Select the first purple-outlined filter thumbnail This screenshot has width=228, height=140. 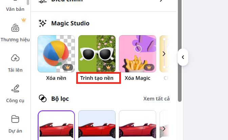point(56,125)
